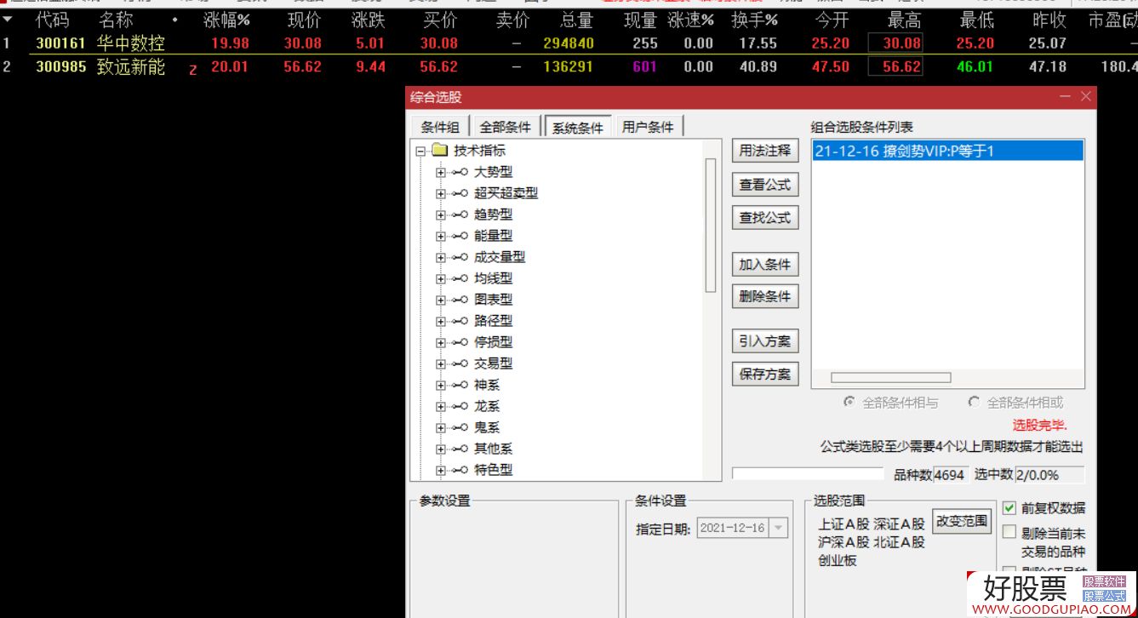Image resolution: width=1138 pixels, height=618 pixels.
Task: Click the 引入方案 button
Action: coord(765,341)
